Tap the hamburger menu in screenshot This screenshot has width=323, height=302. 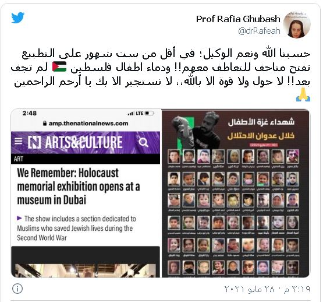point(19,141)
